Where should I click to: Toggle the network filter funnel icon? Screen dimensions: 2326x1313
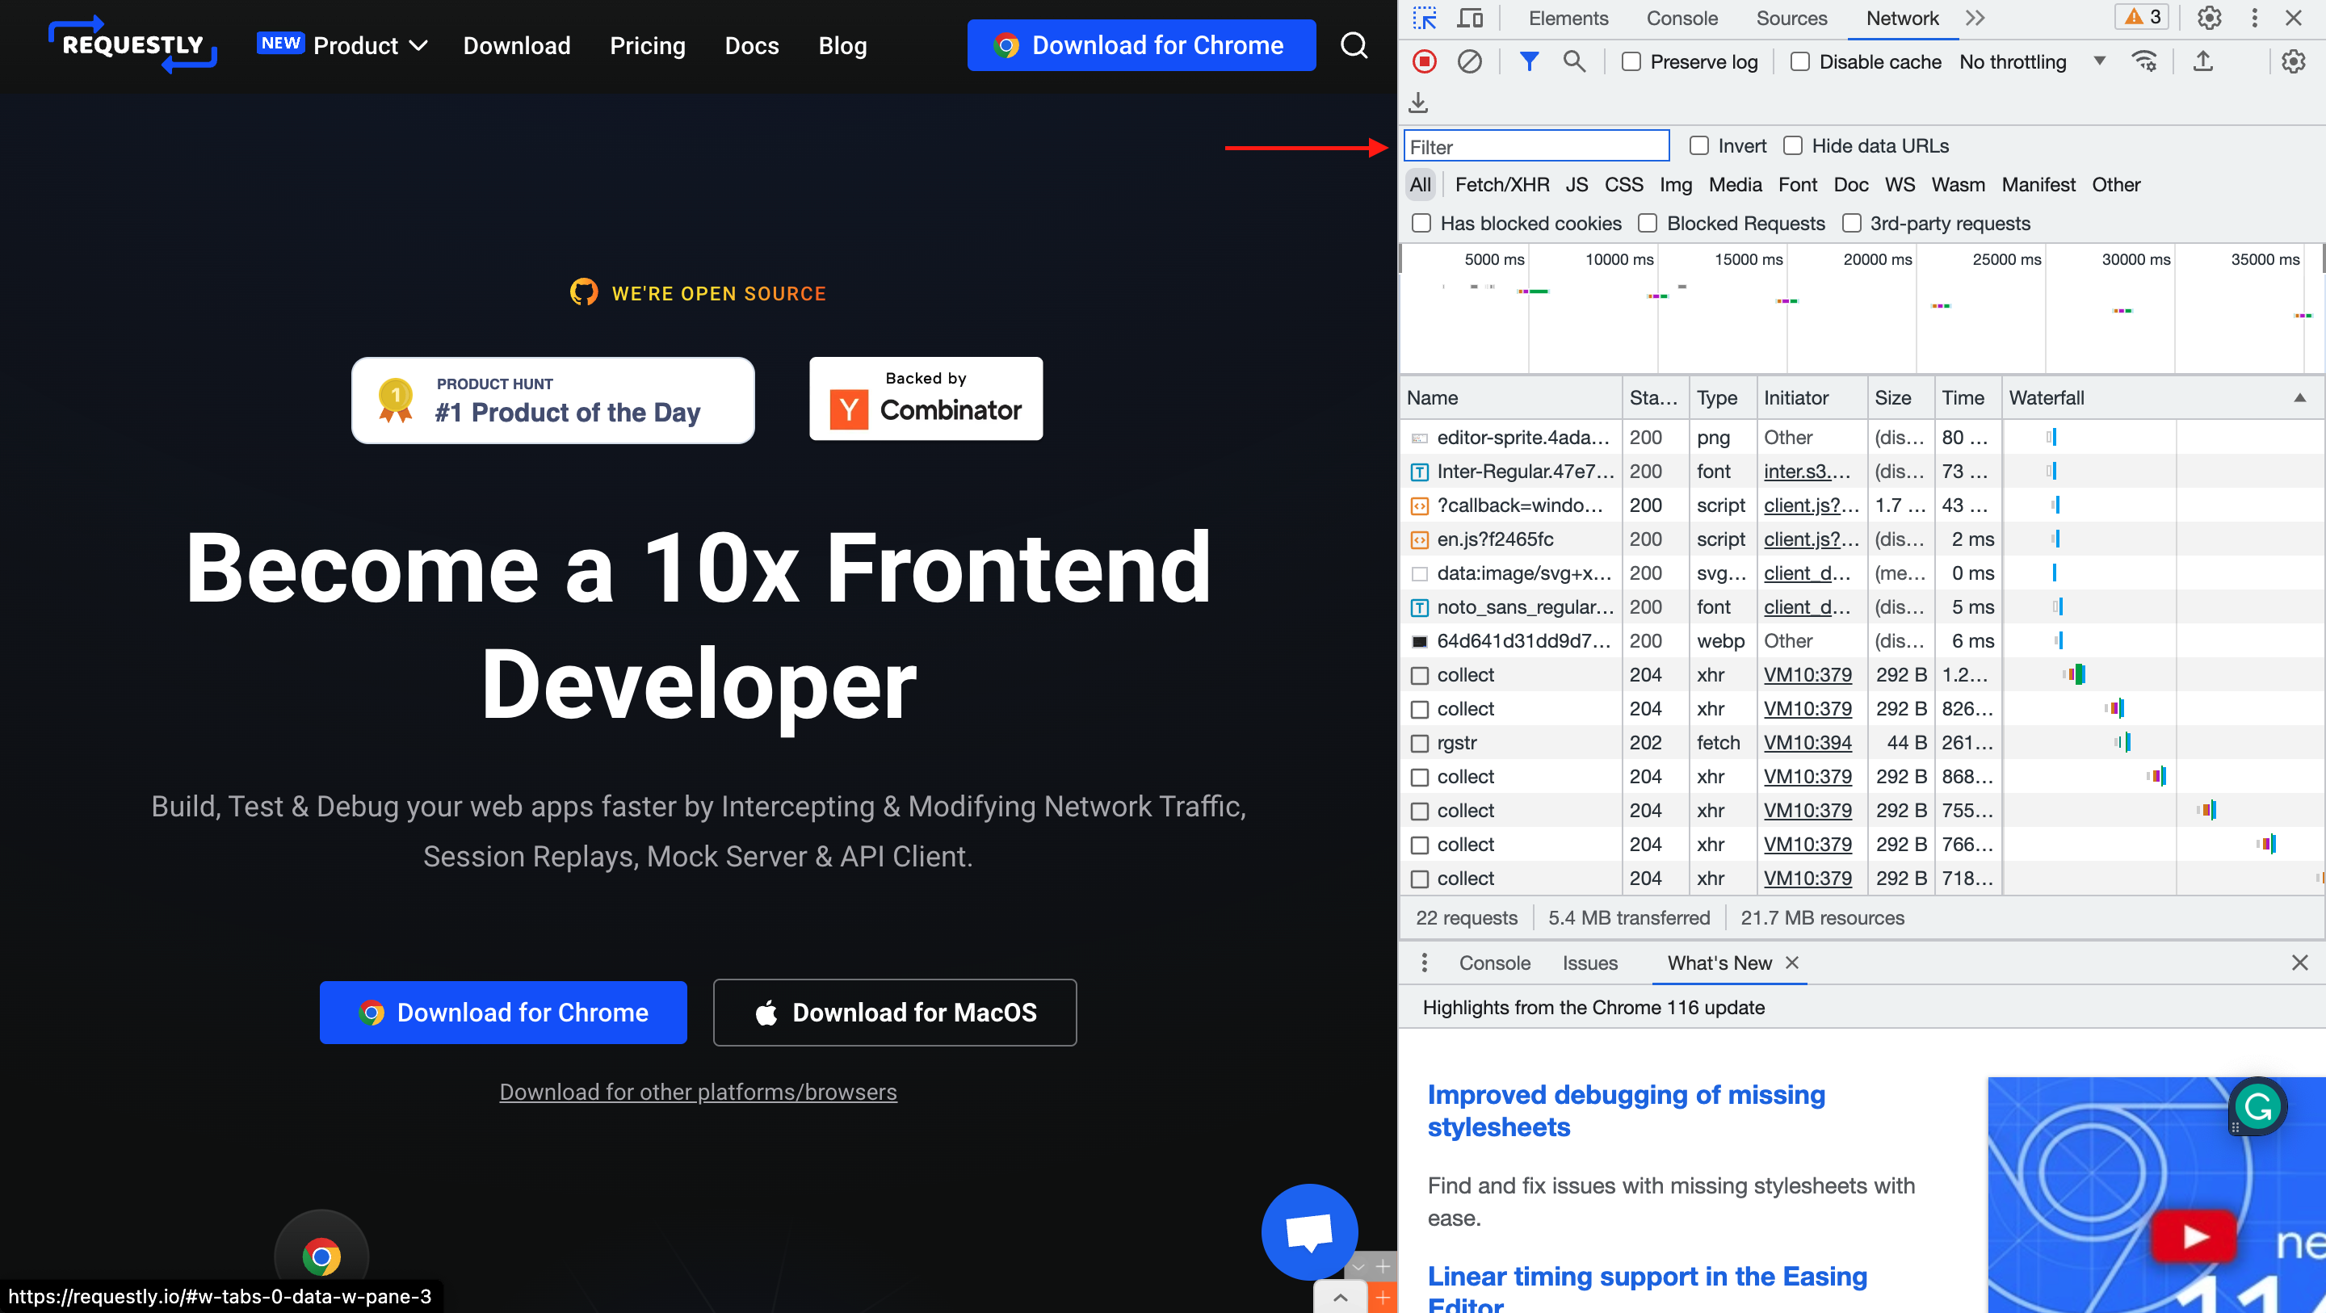click(x=1529, y=61)
